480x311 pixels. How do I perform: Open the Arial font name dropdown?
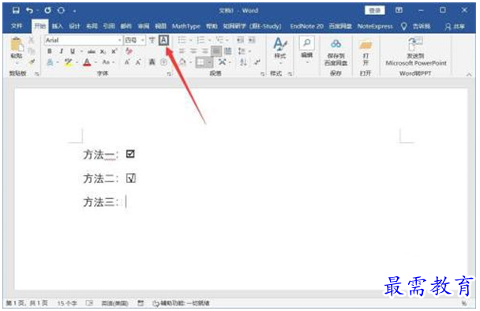tap(119, 40)
